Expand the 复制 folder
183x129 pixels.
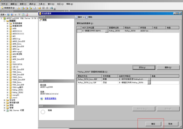click(4, 105)
